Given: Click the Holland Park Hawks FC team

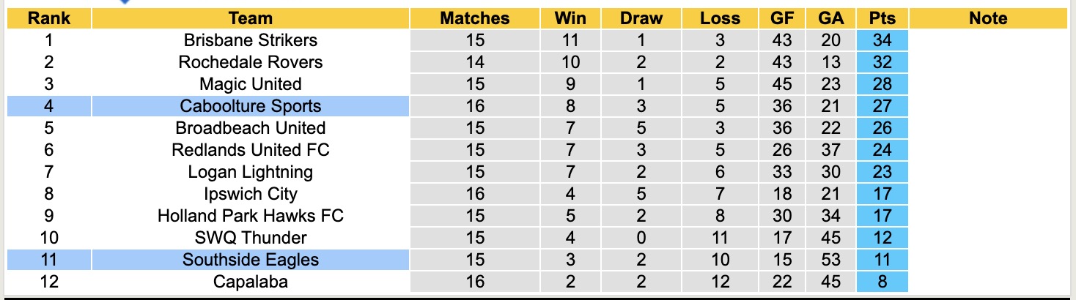Looking at the screenshot, I should click(x=251, y=216).
